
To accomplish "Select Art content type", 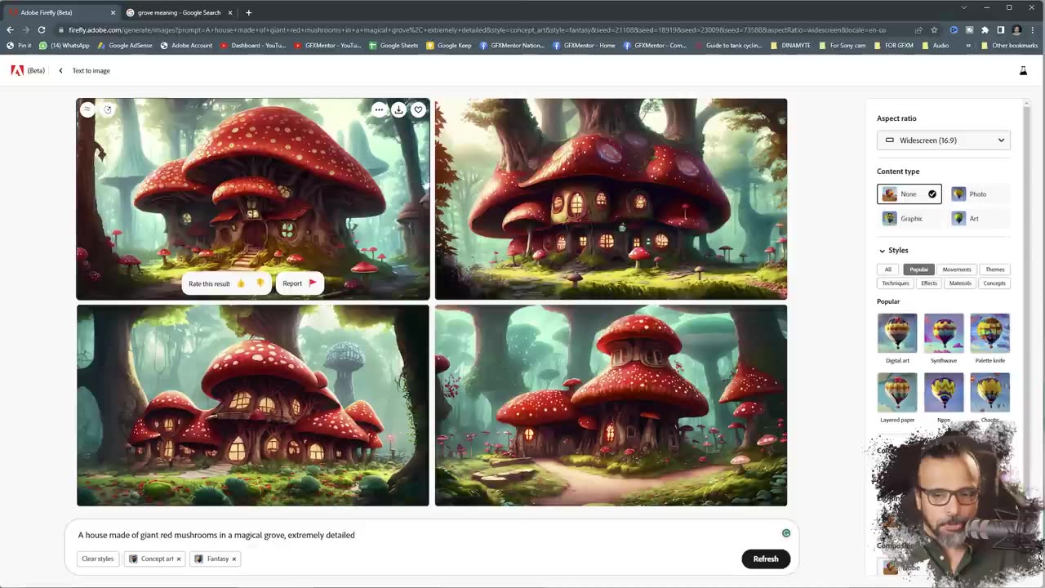I will (978, 219).
